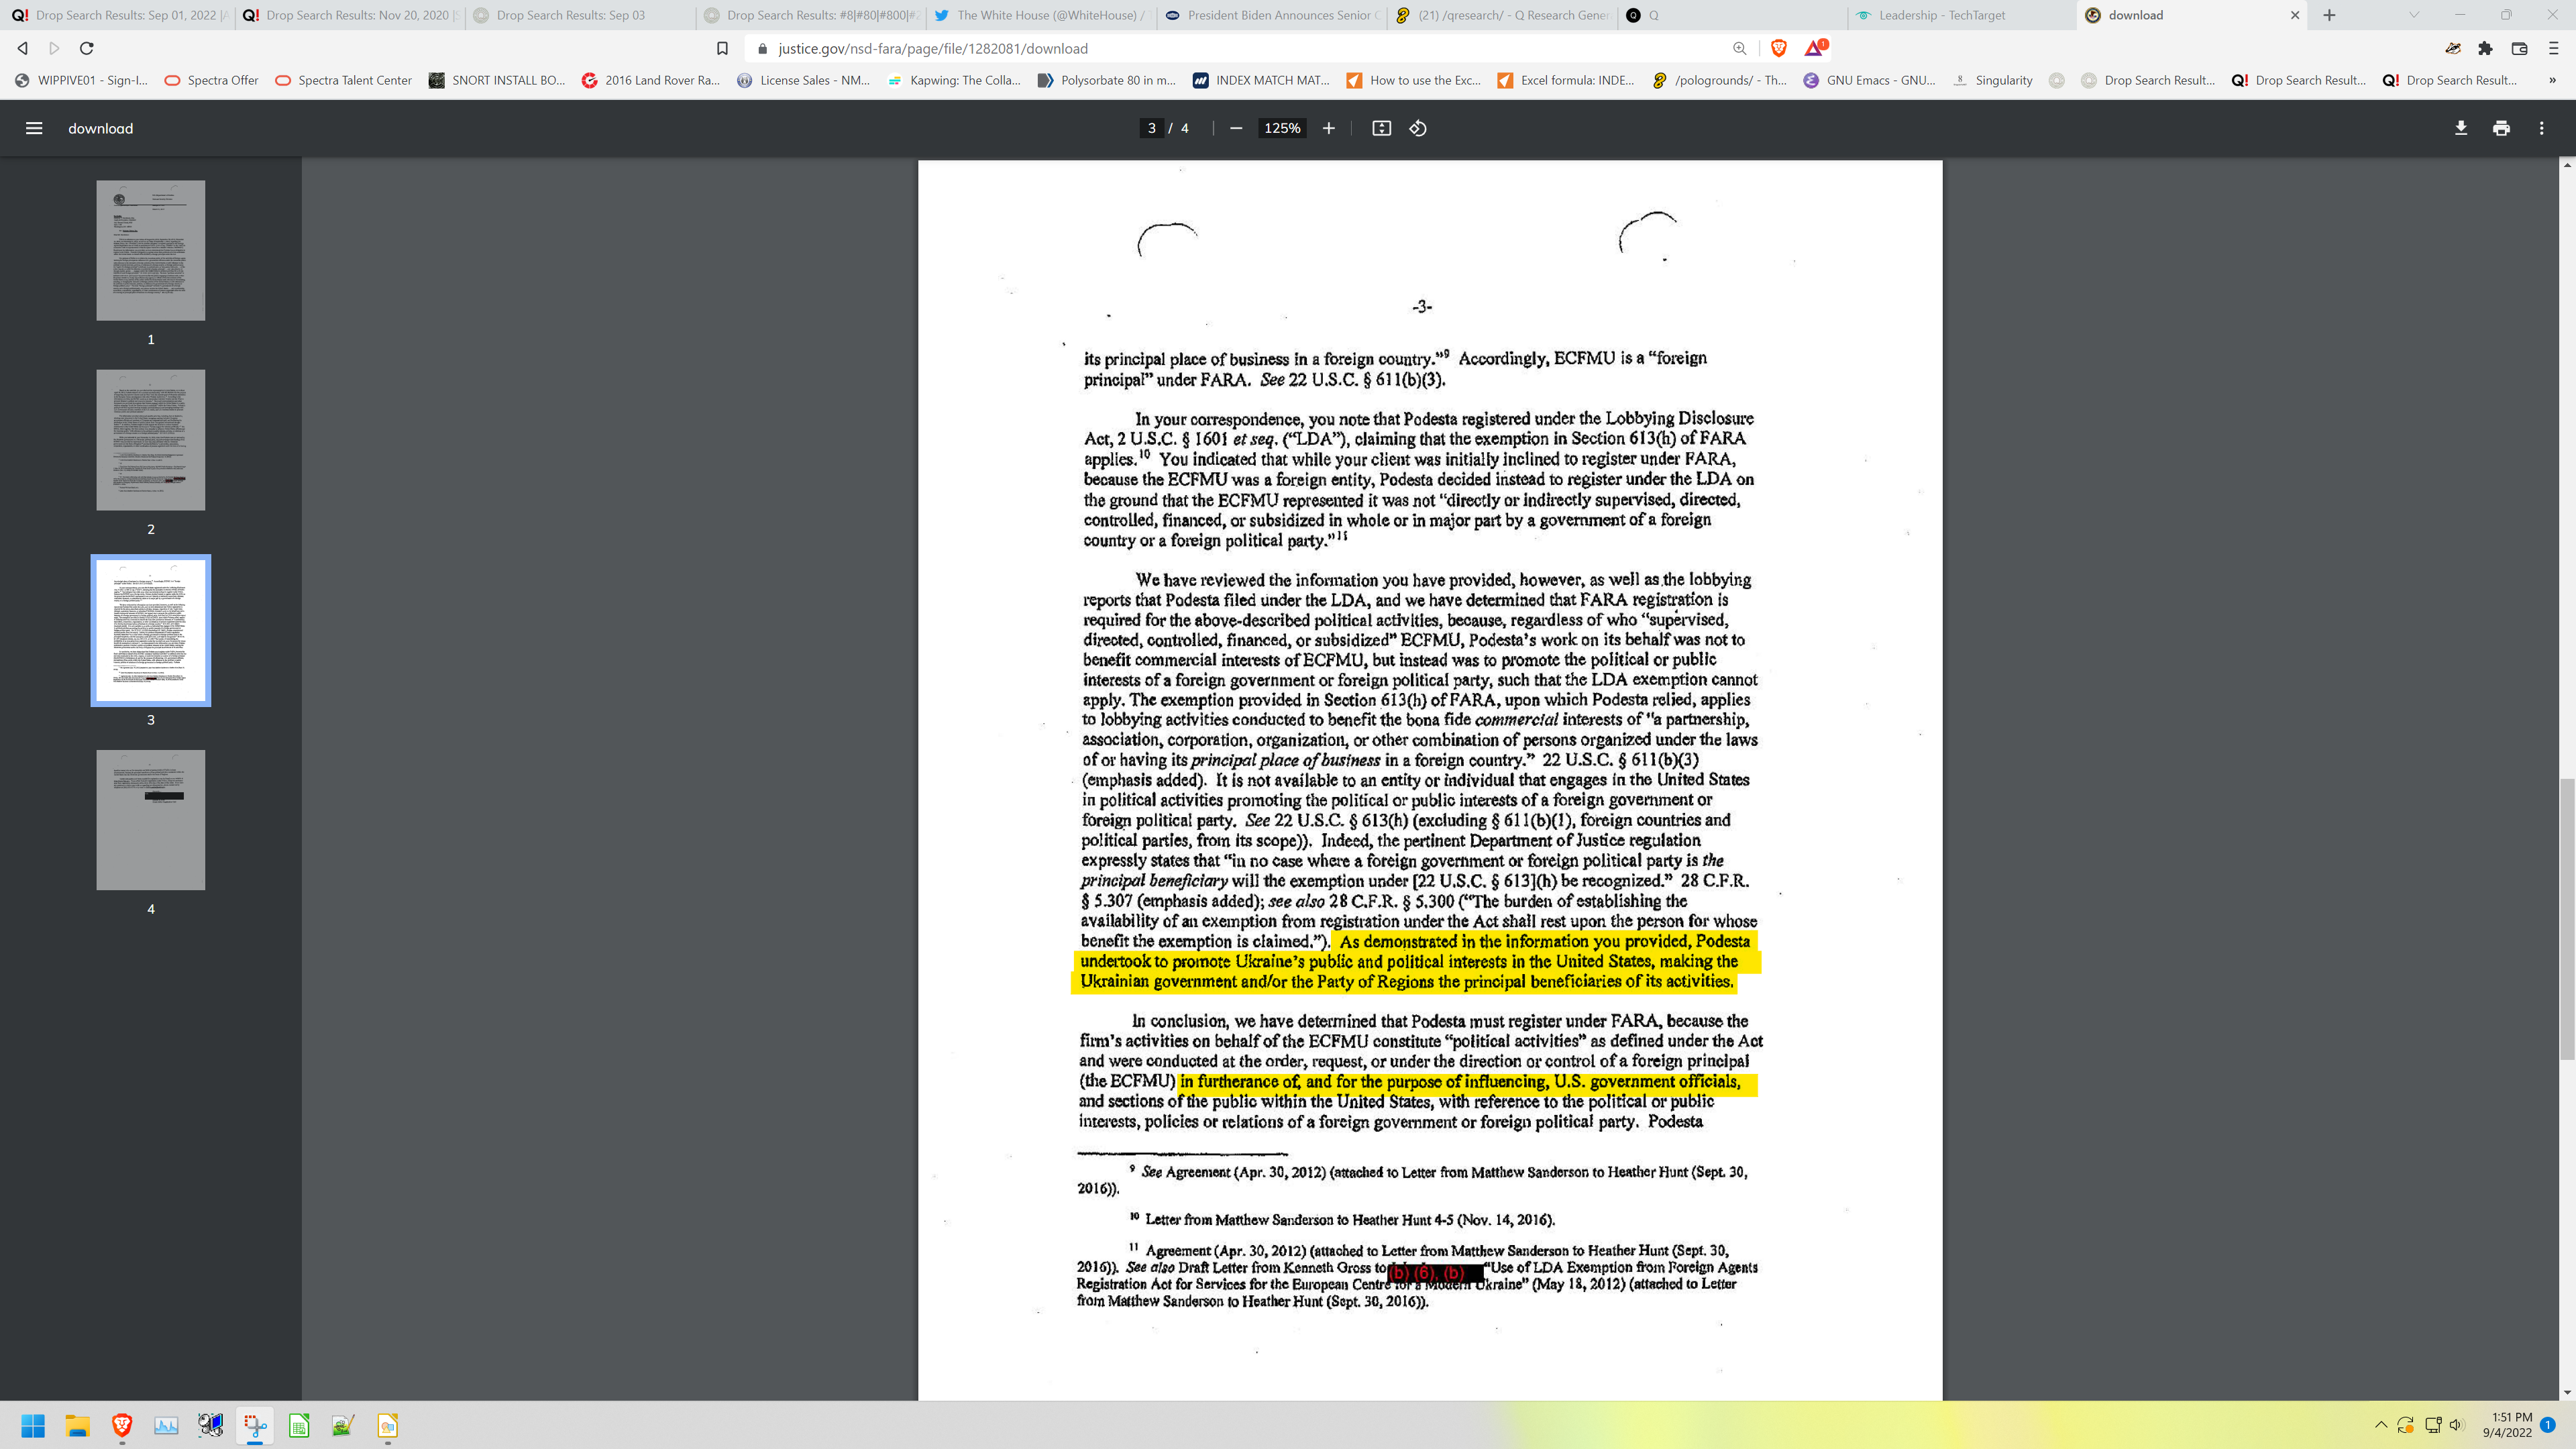
Task: Show more bookmarks with the chevron
Action: tap(2551, 80)
